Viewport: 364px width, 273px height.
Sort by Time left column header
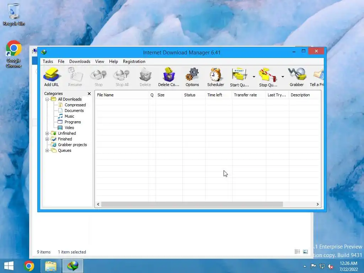pos(219,95)
